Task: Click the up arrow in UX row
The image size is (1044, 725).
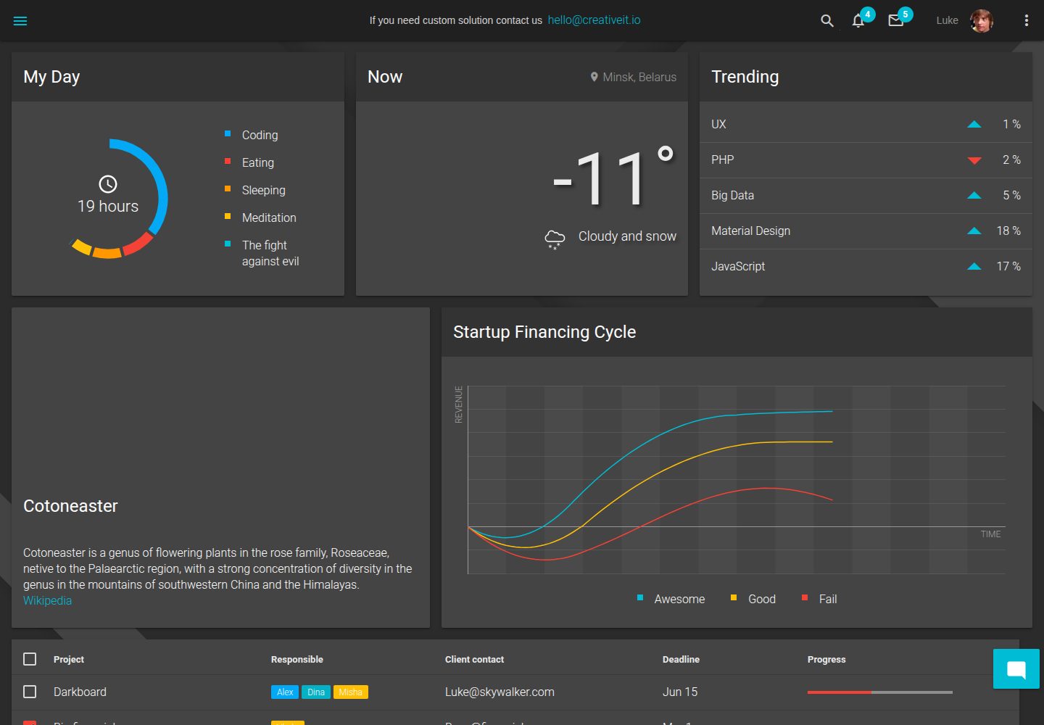Action: (974, 125)
